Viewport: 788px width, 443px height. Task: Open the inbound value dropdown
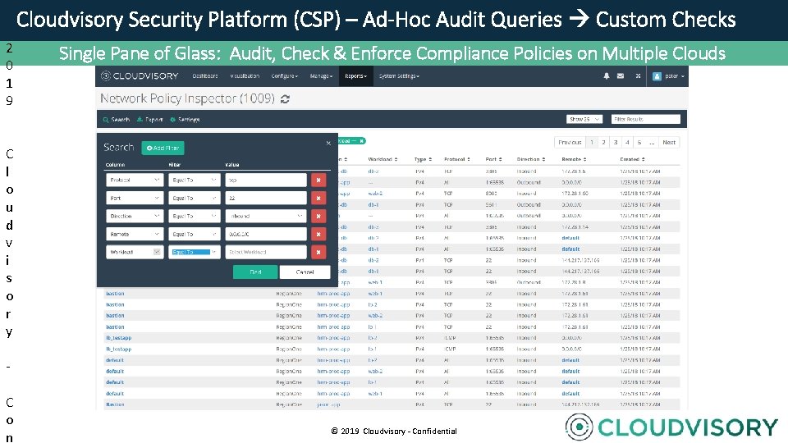(266, 216)
